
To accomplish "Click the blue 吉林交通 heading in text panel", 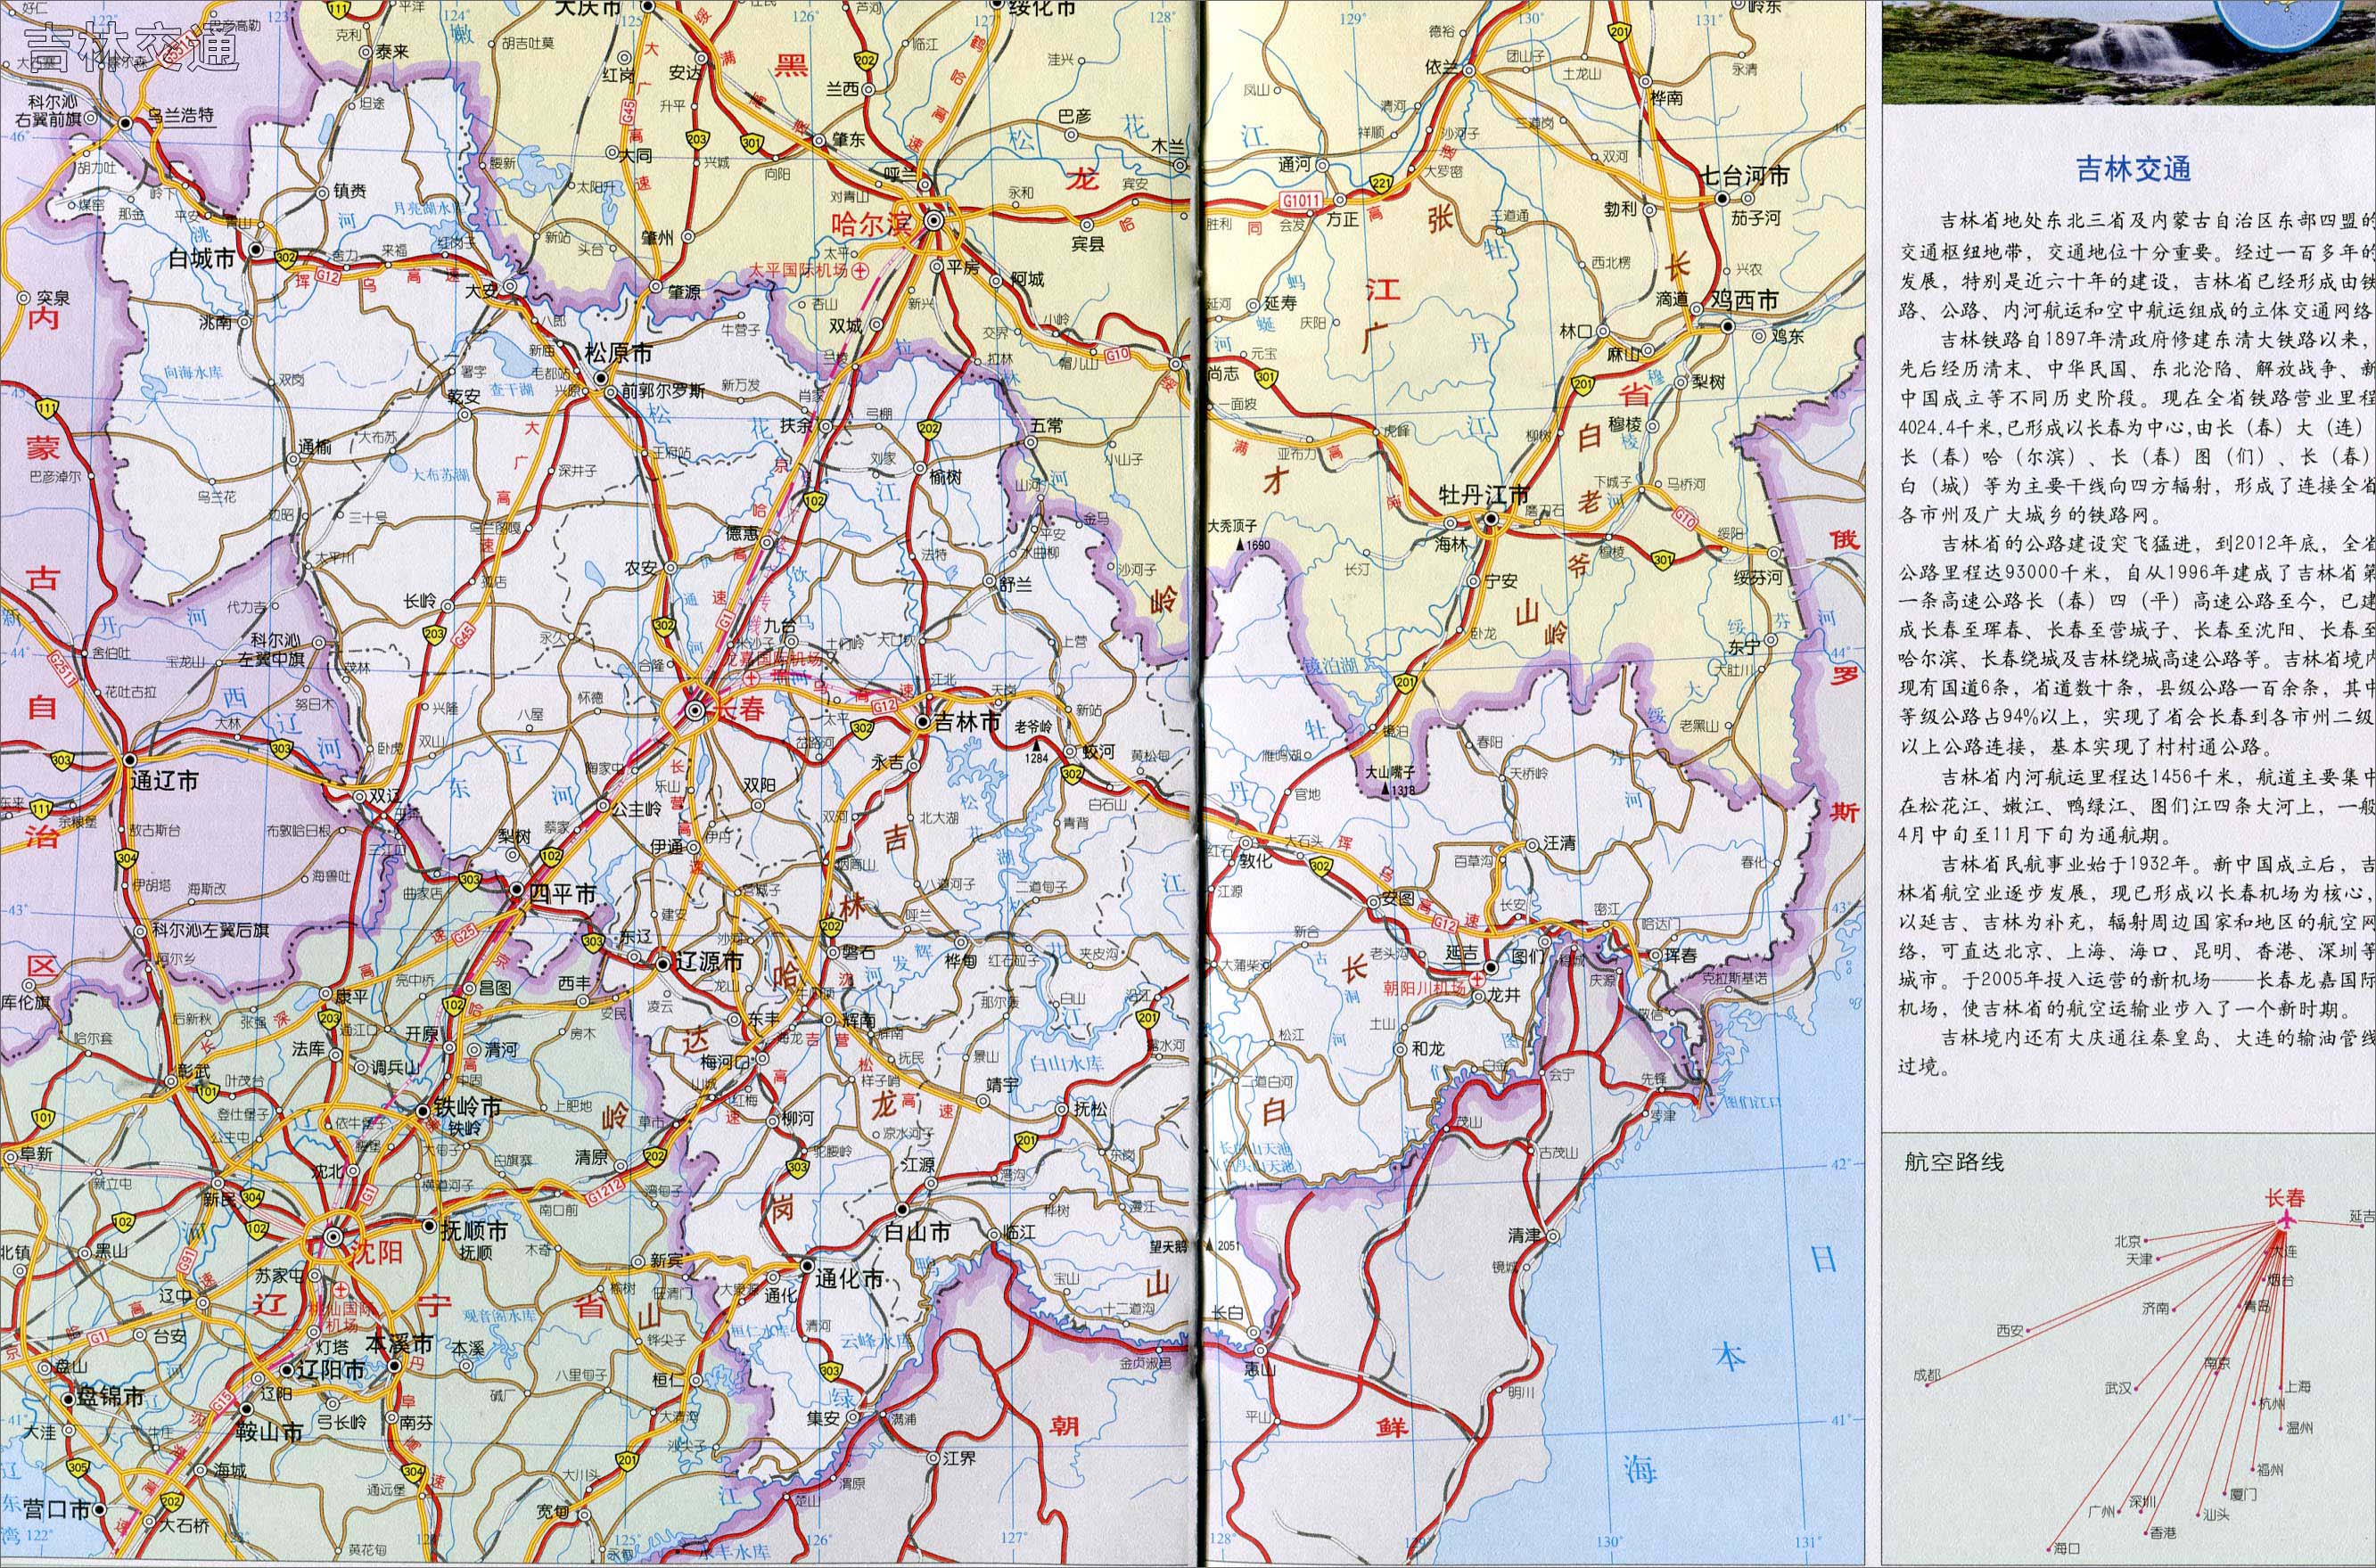I will pos(2133,168).
